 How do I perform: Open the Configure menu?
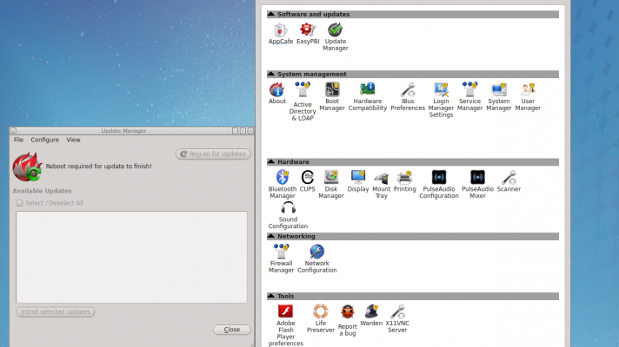(44, 140)
